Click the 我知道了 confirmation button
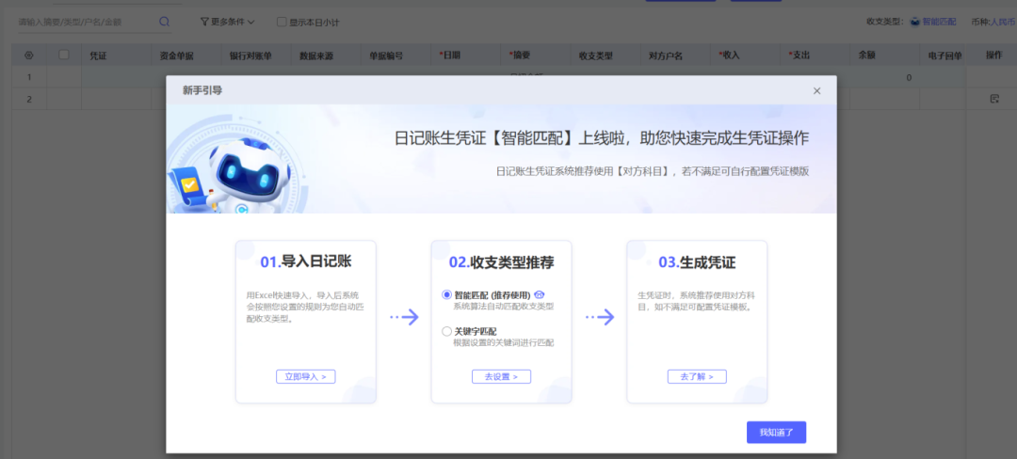The width and height of the screenshot is (1017, 459). coord(776,433)
